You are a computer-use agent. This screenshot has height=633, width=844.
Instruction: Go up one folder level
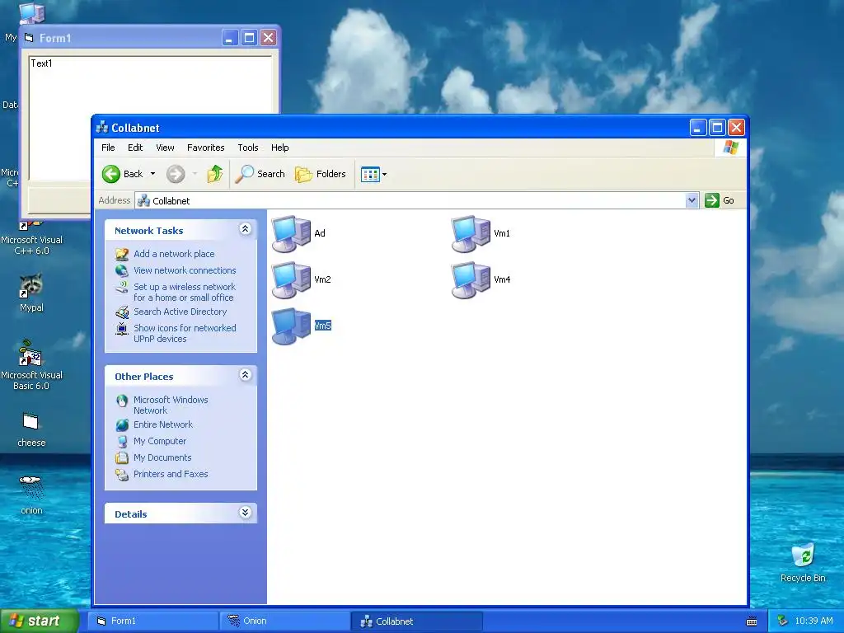point(215,174)
